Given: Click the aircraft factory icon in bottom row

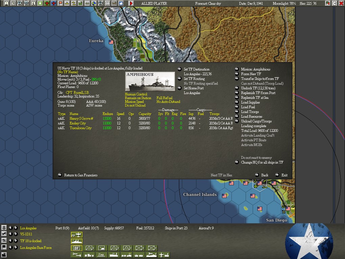Looking at the screenshot, I should [x=164, y=255].
